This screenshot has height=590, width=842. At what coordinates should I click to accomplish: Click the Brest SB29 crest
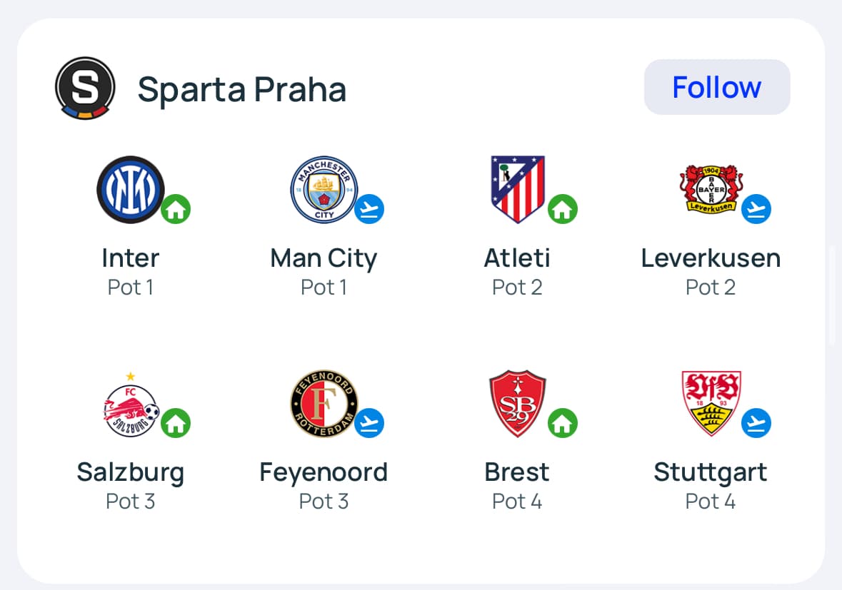(518, 404)
